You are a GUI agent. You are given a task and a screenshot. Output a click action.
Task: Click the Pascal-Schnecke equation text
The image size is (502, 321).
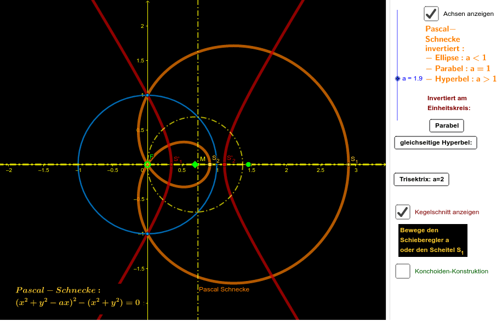(78, 297)
